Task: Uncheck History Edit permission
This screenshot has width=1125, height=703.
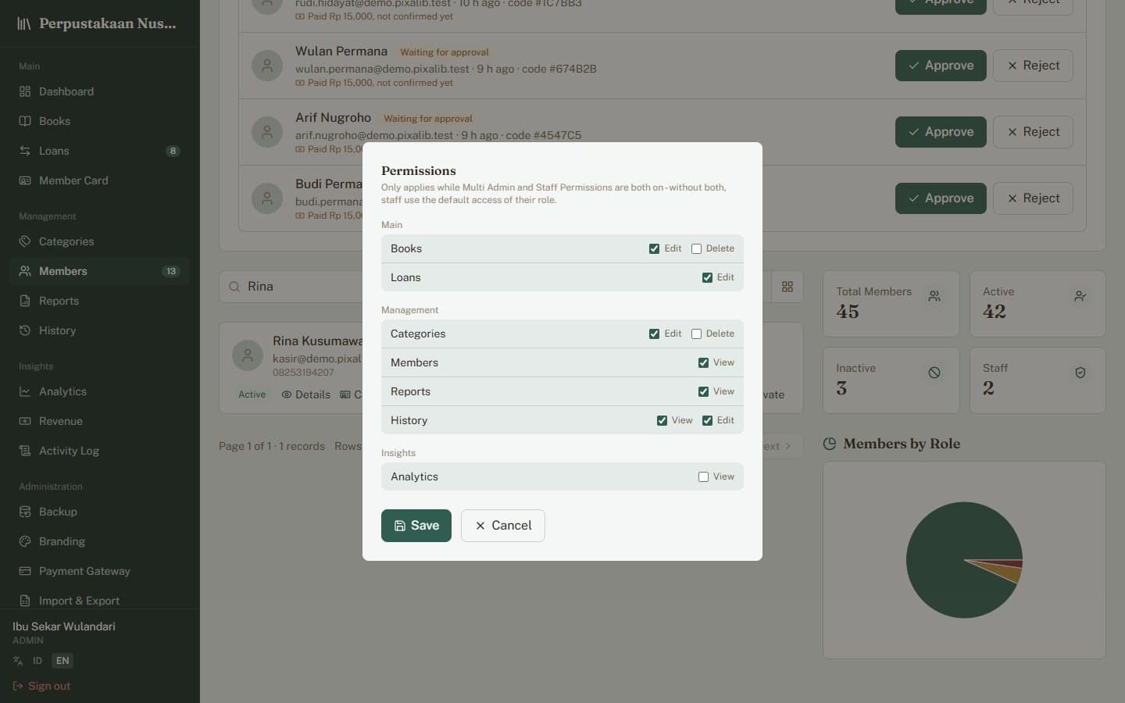Action: pyautogui.click(x=707, y=420)
